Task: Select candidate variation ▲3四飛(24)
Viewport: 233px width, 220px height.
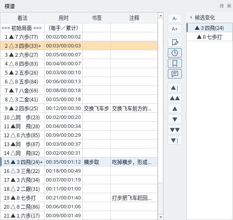Action: tap(210, 28)
